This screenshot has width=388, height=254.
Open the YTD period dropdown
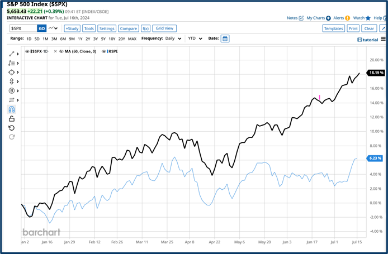point(195,39)
